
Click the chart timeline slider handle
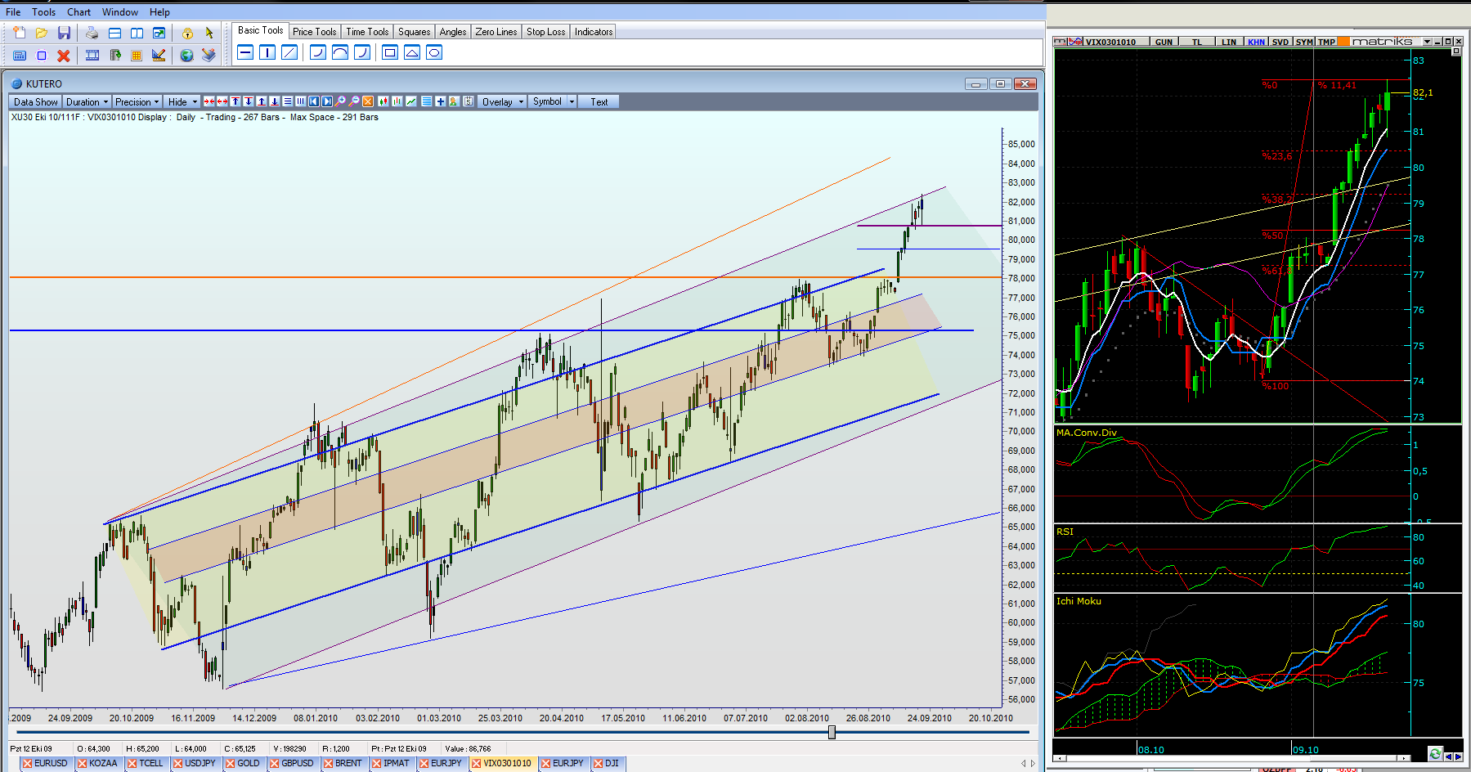[832, 732]
